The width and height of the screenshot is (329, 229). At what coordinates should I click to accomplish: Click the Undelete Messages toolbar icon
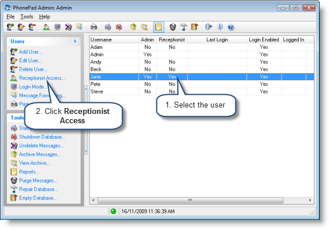click(69, 27)
